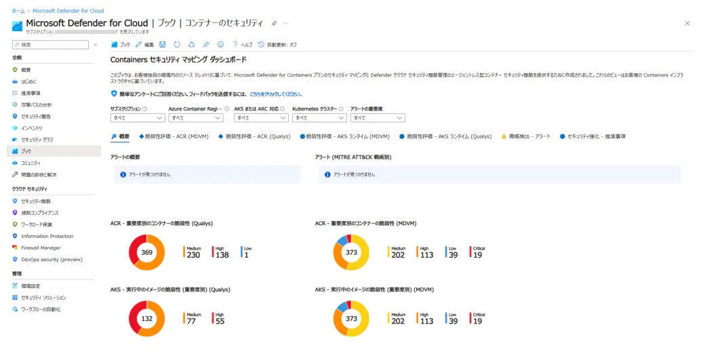This screenshot has height=358, width=709.
Task: Switch to 脆弱性評価 - ACR (Qualys) tab
Action: click(x=255, y=136)
